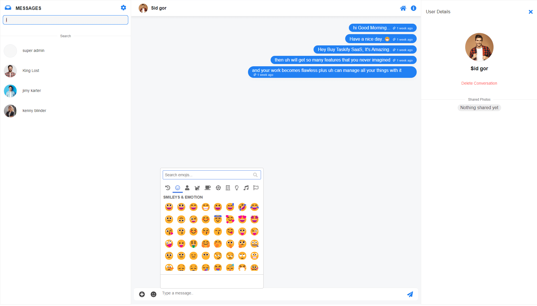
Task: Choose the objects lightbulb emoji category
Action: [x=237, y=188]
